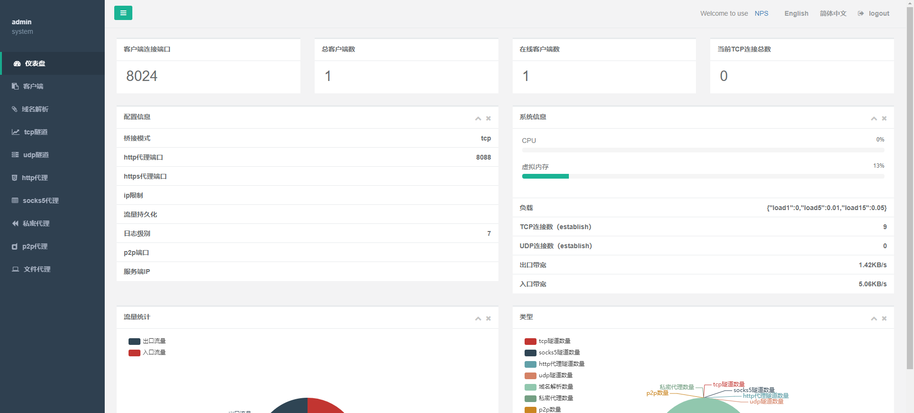Switch language to English

tap(796, 13)
